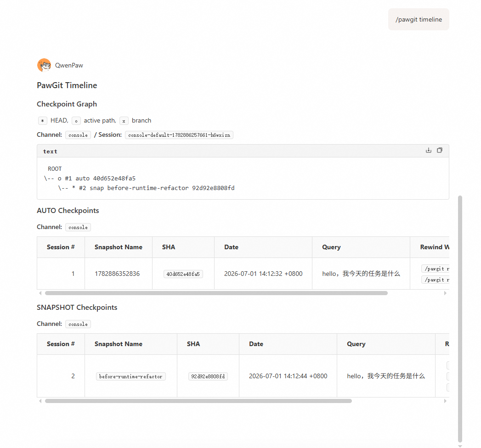Click left arrow of SNAPSHOT table scrollbar
Viewport: 481px width, 448px height.
point(40,401)
